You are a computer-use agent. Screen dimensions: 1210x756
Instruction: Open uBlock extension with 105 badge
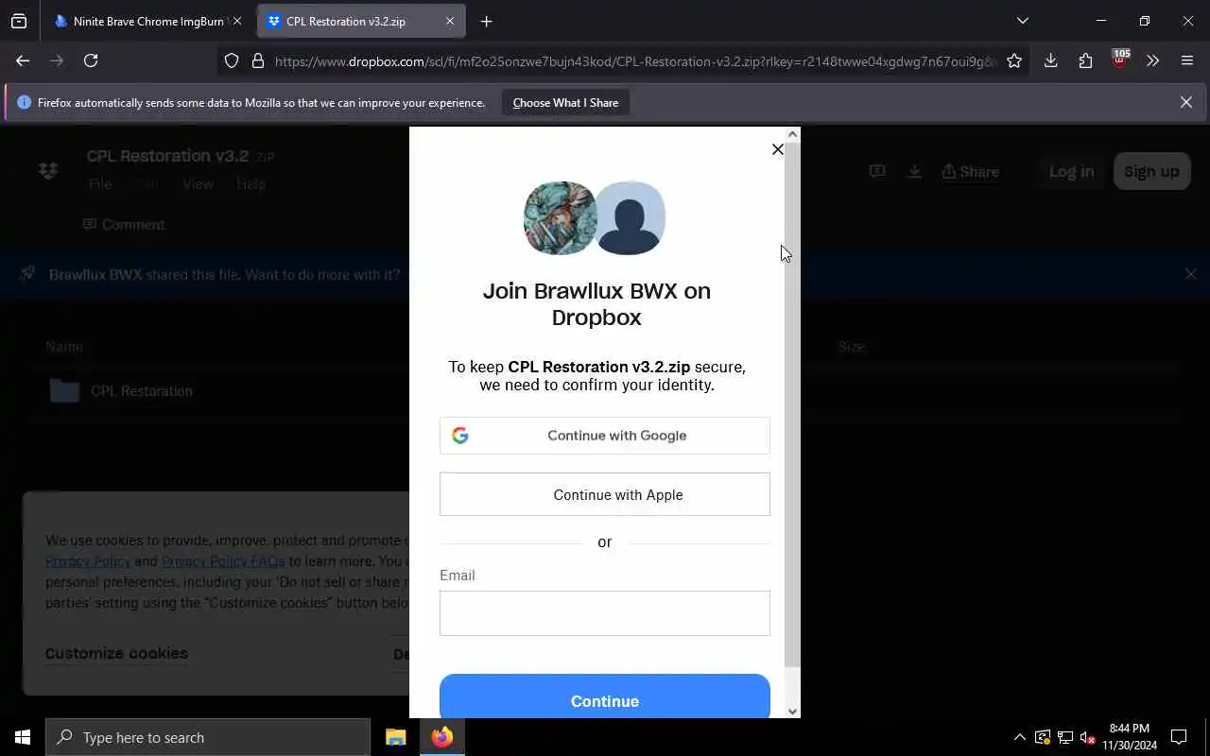(x=1119, y=60)
